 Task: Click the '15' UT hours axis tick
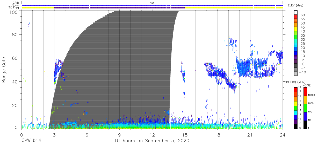185,135
